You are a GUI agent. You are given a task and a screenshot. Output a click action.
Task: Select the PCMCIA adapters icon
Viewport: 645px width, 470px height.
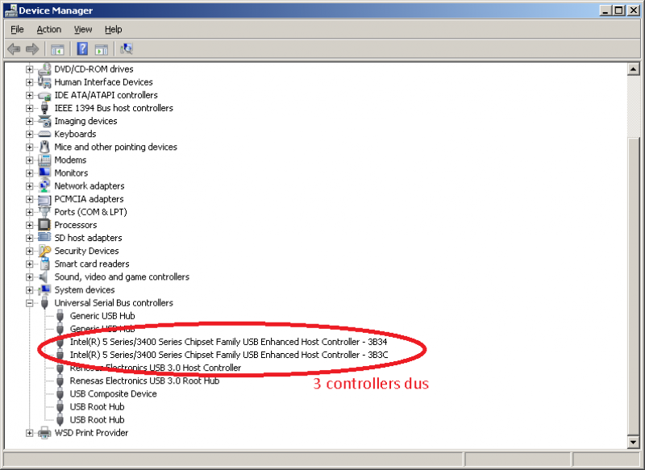point(44,199)
